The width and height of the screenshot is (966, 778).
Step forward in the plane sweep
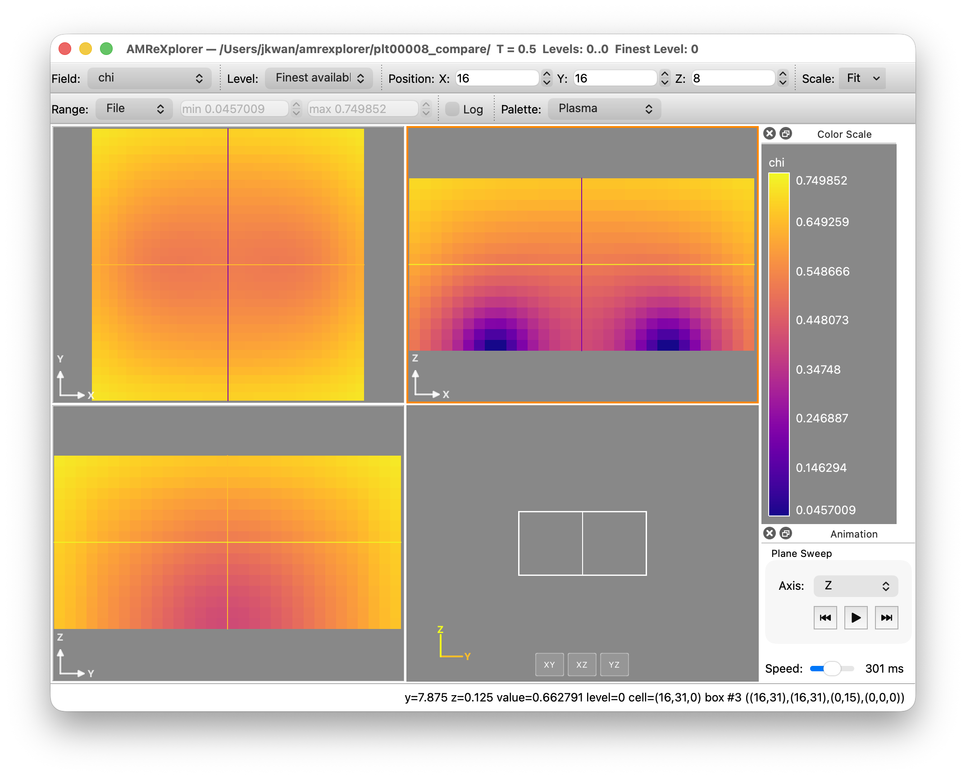pos(886,617)
